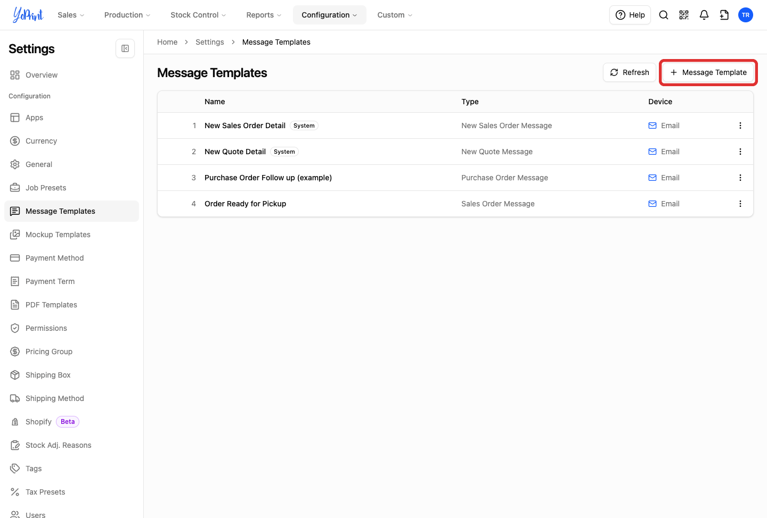Go to Mockup Templates settings

click(x=71, y=235)
